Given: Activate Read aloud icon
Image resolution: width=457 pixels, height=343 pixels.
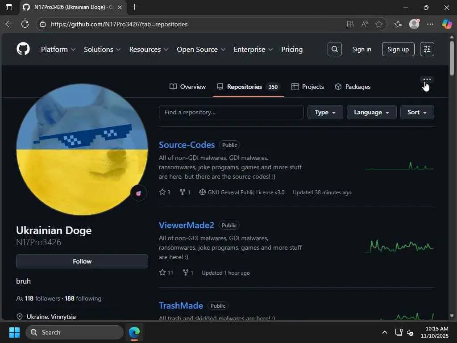Looking at the screenshot, I should (x=364, y=24).
